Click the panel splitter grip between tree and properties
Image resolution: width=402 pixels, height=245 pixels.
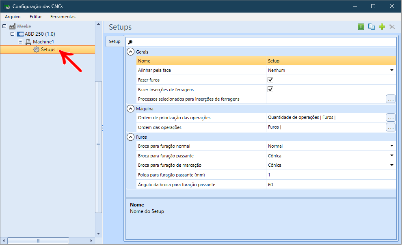(x=103, y=129)
